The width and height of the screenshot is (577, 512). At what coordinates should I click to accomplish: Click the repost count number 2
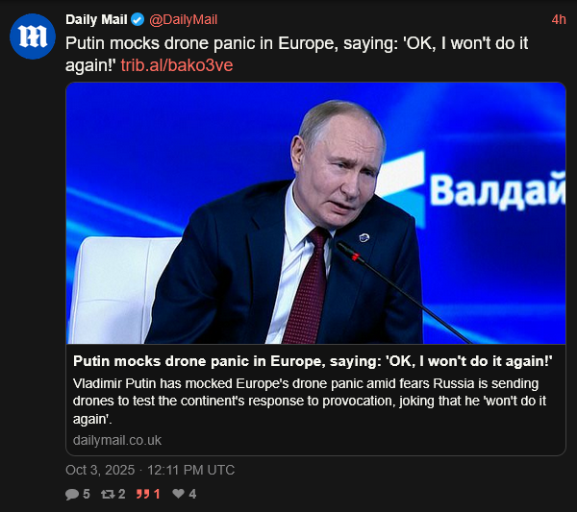pos(122,495)
